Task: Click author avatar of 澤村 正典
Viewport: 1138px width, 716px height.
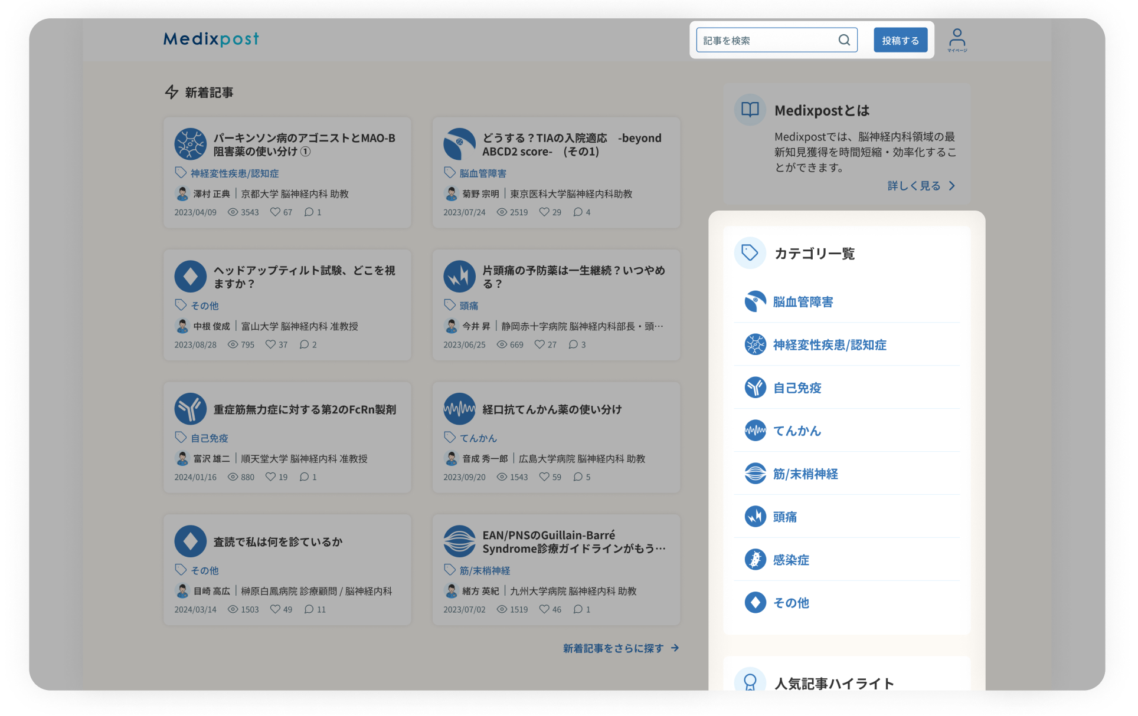Action: [182, 193]
